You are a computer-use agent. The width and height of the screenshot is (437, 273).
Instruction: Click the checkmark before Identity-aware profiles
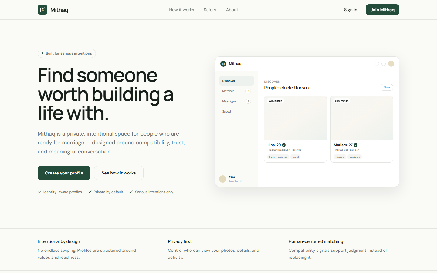click(39, 192)
